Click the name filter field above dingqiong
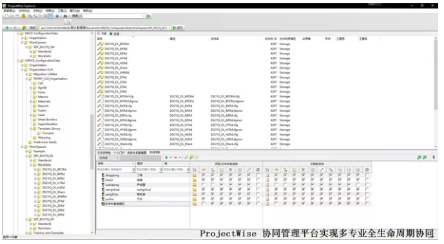The width and height of the screenshot is (444, 244). point(114,170)
